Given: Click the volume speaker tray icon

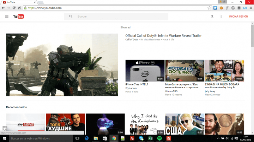Looking at the screenshot, I should coord(227,138).
